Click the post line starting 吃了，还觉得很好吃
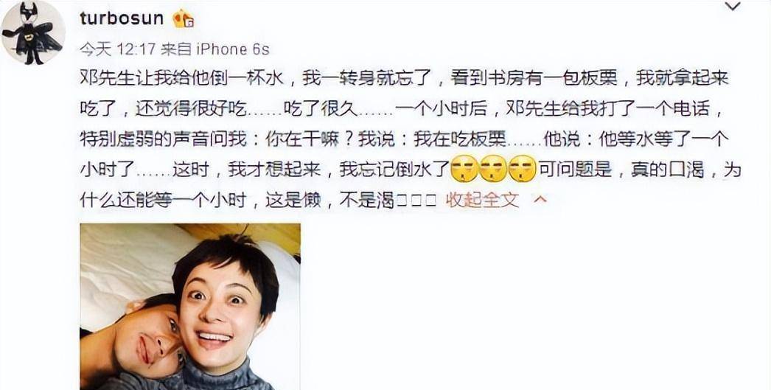 [x=402, y=109]
